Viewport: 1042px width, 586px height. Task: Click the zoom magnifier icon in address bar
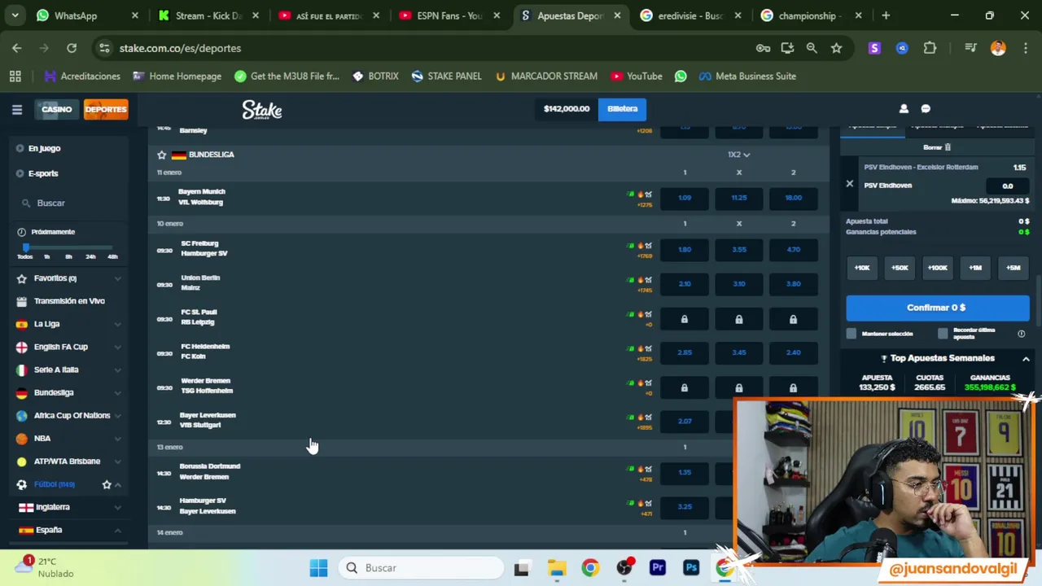point(812,48)
